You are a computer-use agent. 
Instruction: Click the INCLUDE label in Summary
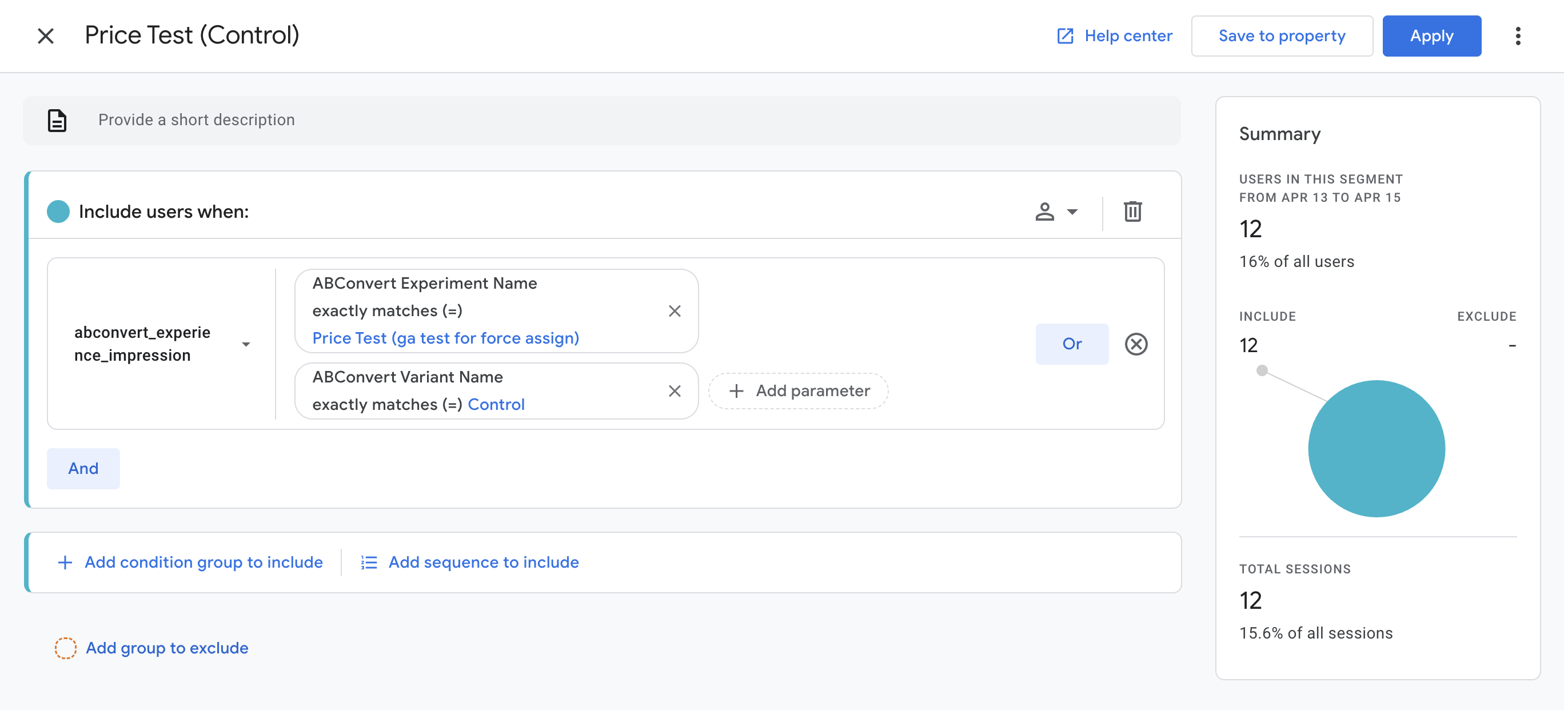coord(1267,317)
